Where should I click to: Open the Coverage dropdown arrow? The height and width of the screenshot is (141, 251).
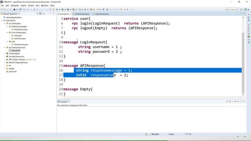[x=71, y=9]
